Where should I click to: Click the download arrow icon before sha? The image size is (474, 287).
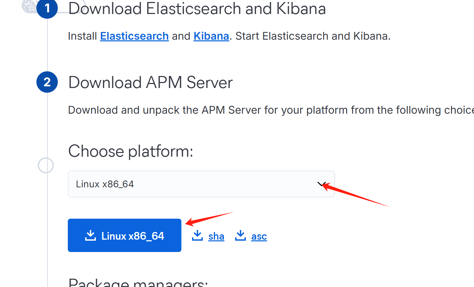click(x=197, y=235)
